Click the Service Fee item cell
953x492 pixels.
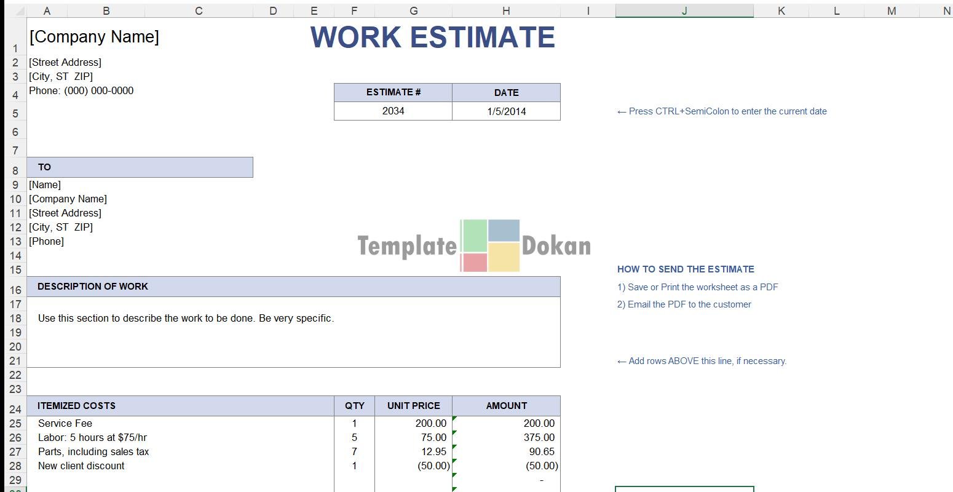(x=65, y=423)
